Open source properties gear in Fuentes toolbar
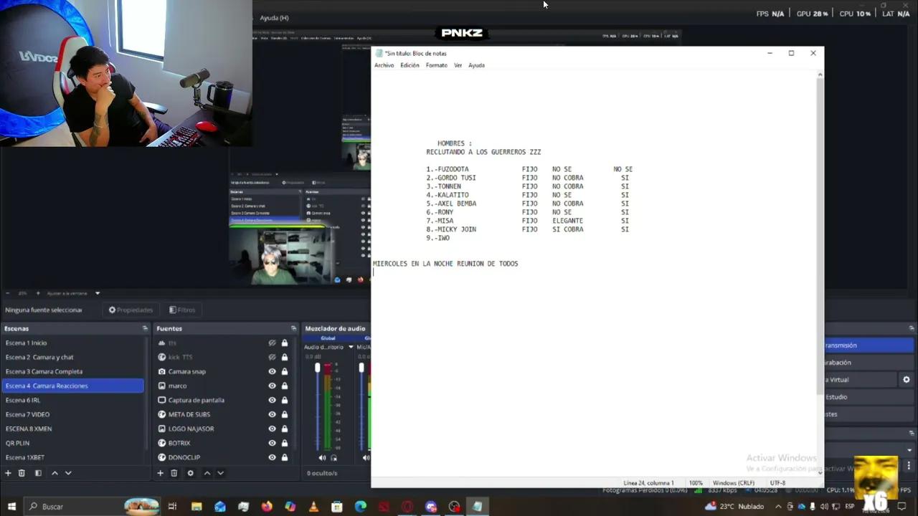Viewport: 918px width, 516px height. coord(190,473)
